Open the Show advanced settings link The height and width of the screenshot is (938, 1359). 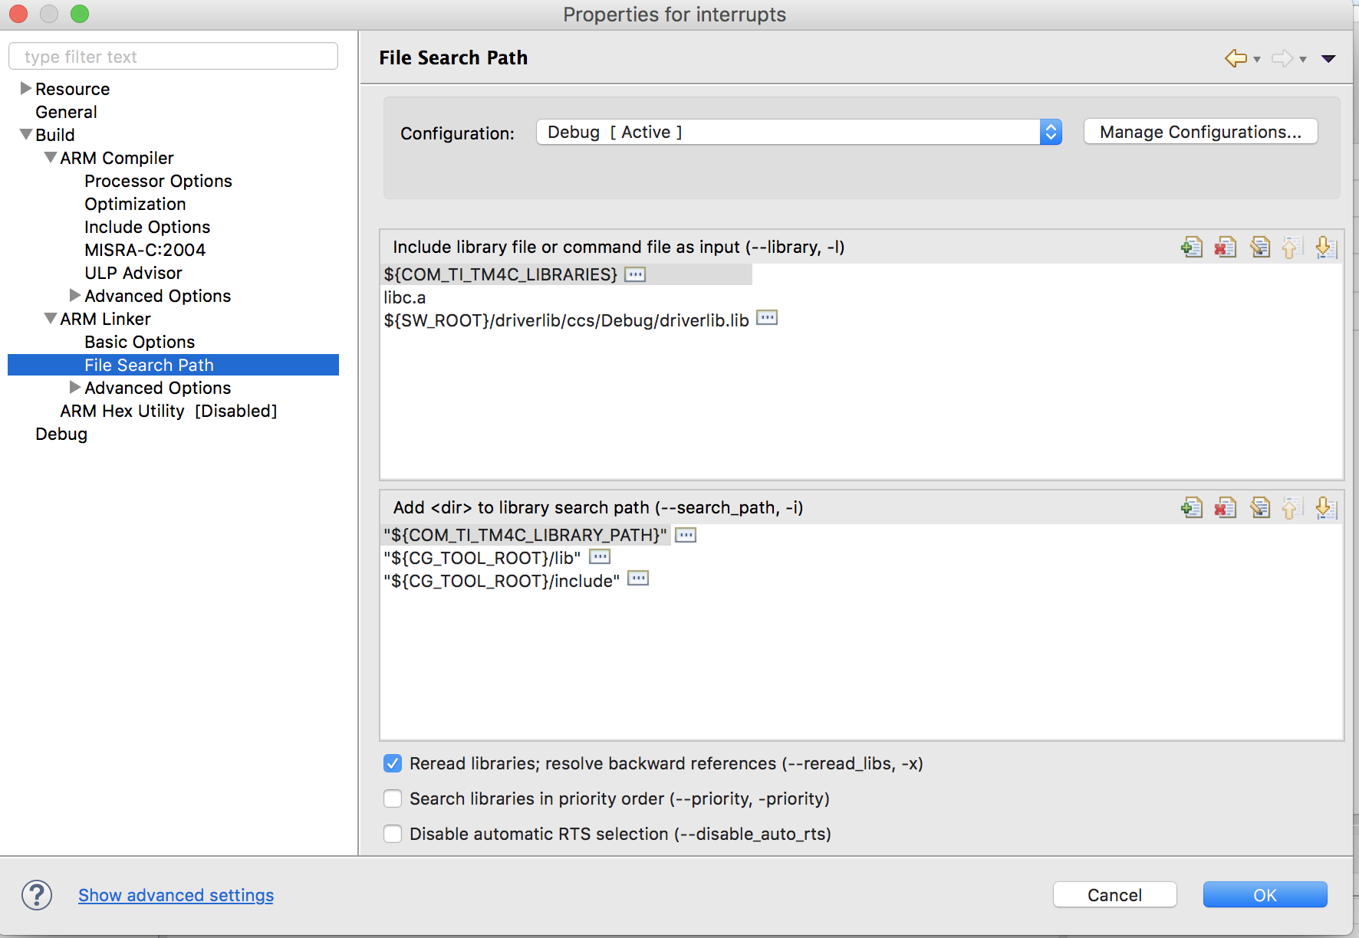point(176,895)
